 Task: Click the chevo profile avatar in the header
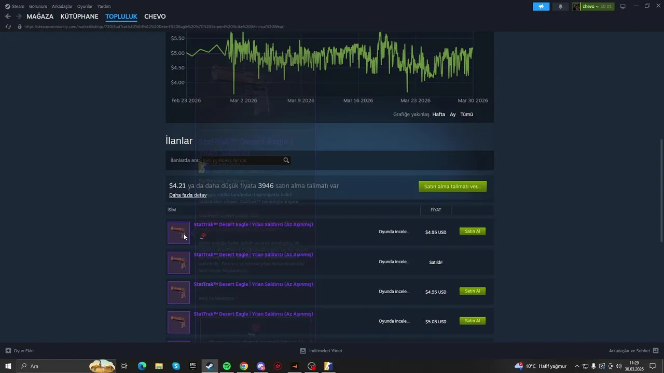[576, 6]
